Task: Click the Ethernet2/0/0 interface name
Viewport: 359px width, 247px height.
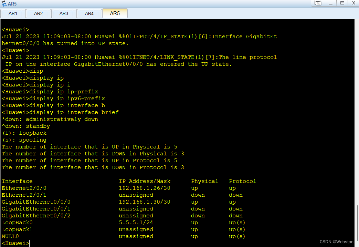Action: coord(24,188)
